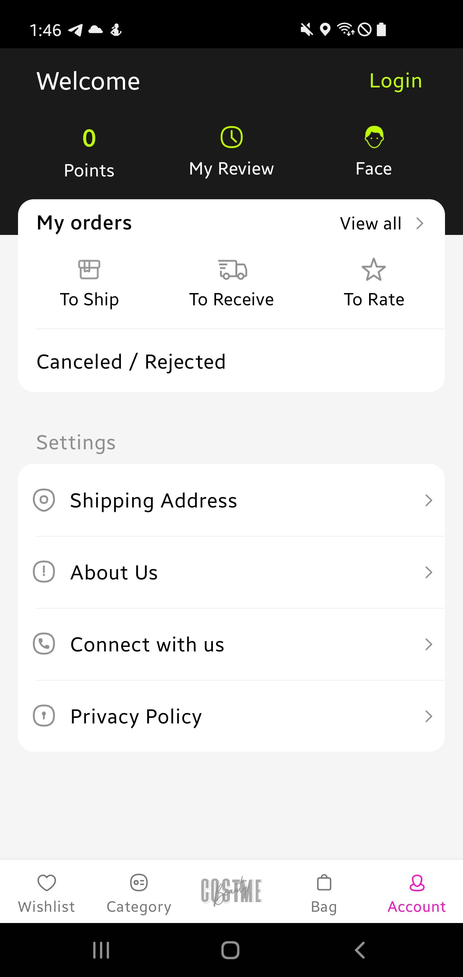Image resolution: width=463 pixels, height=977 pixels.
Task: Open To Ship package icon
Action: (89, 269)
